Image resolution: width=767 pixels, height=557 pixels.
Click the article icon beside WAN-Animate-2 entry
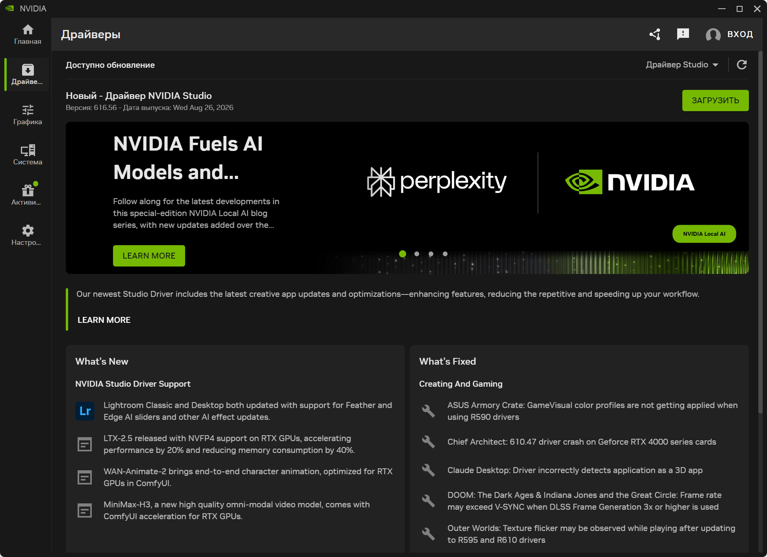pyautogui.click(x=85, y=477)
